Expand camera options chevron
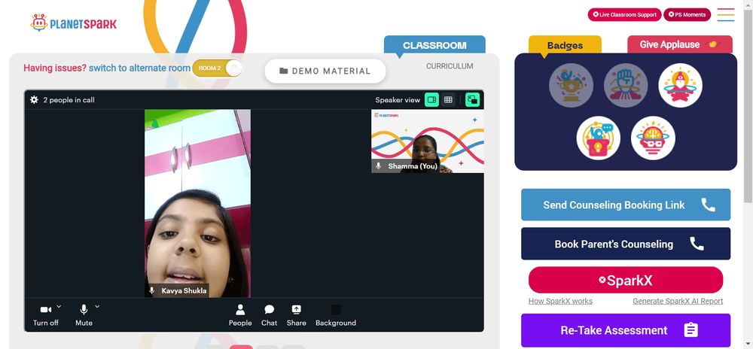Screen dimensions: 753x349 point(59,306)
